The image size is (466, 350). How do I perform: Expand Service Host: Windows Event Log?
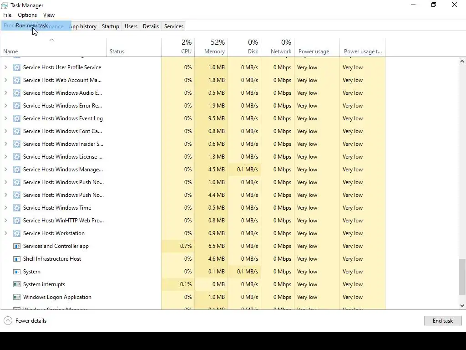tap(5, 118)
